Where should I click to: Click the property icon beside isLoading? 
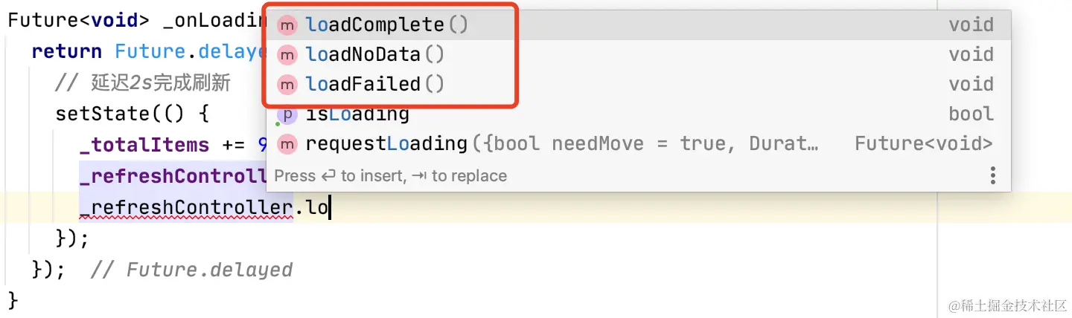click(x=287, y=114)
